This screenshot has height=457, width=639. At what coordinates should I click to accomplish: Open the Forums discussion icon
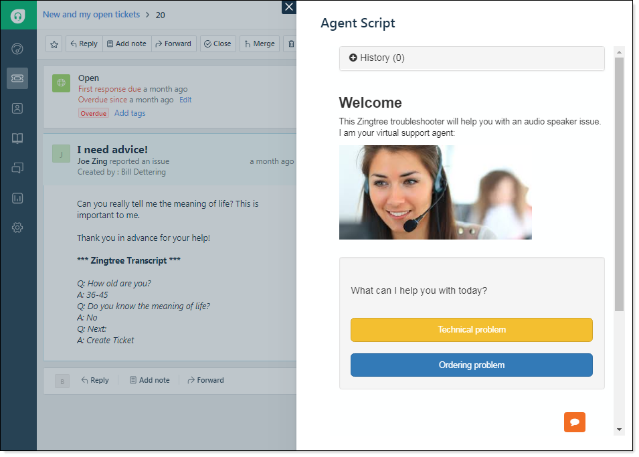[17, 168]
